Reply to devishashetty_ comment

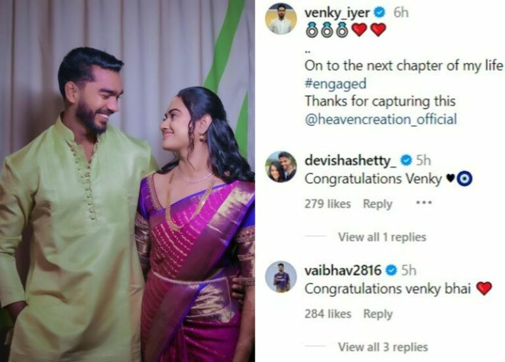(x=377, y=204)
